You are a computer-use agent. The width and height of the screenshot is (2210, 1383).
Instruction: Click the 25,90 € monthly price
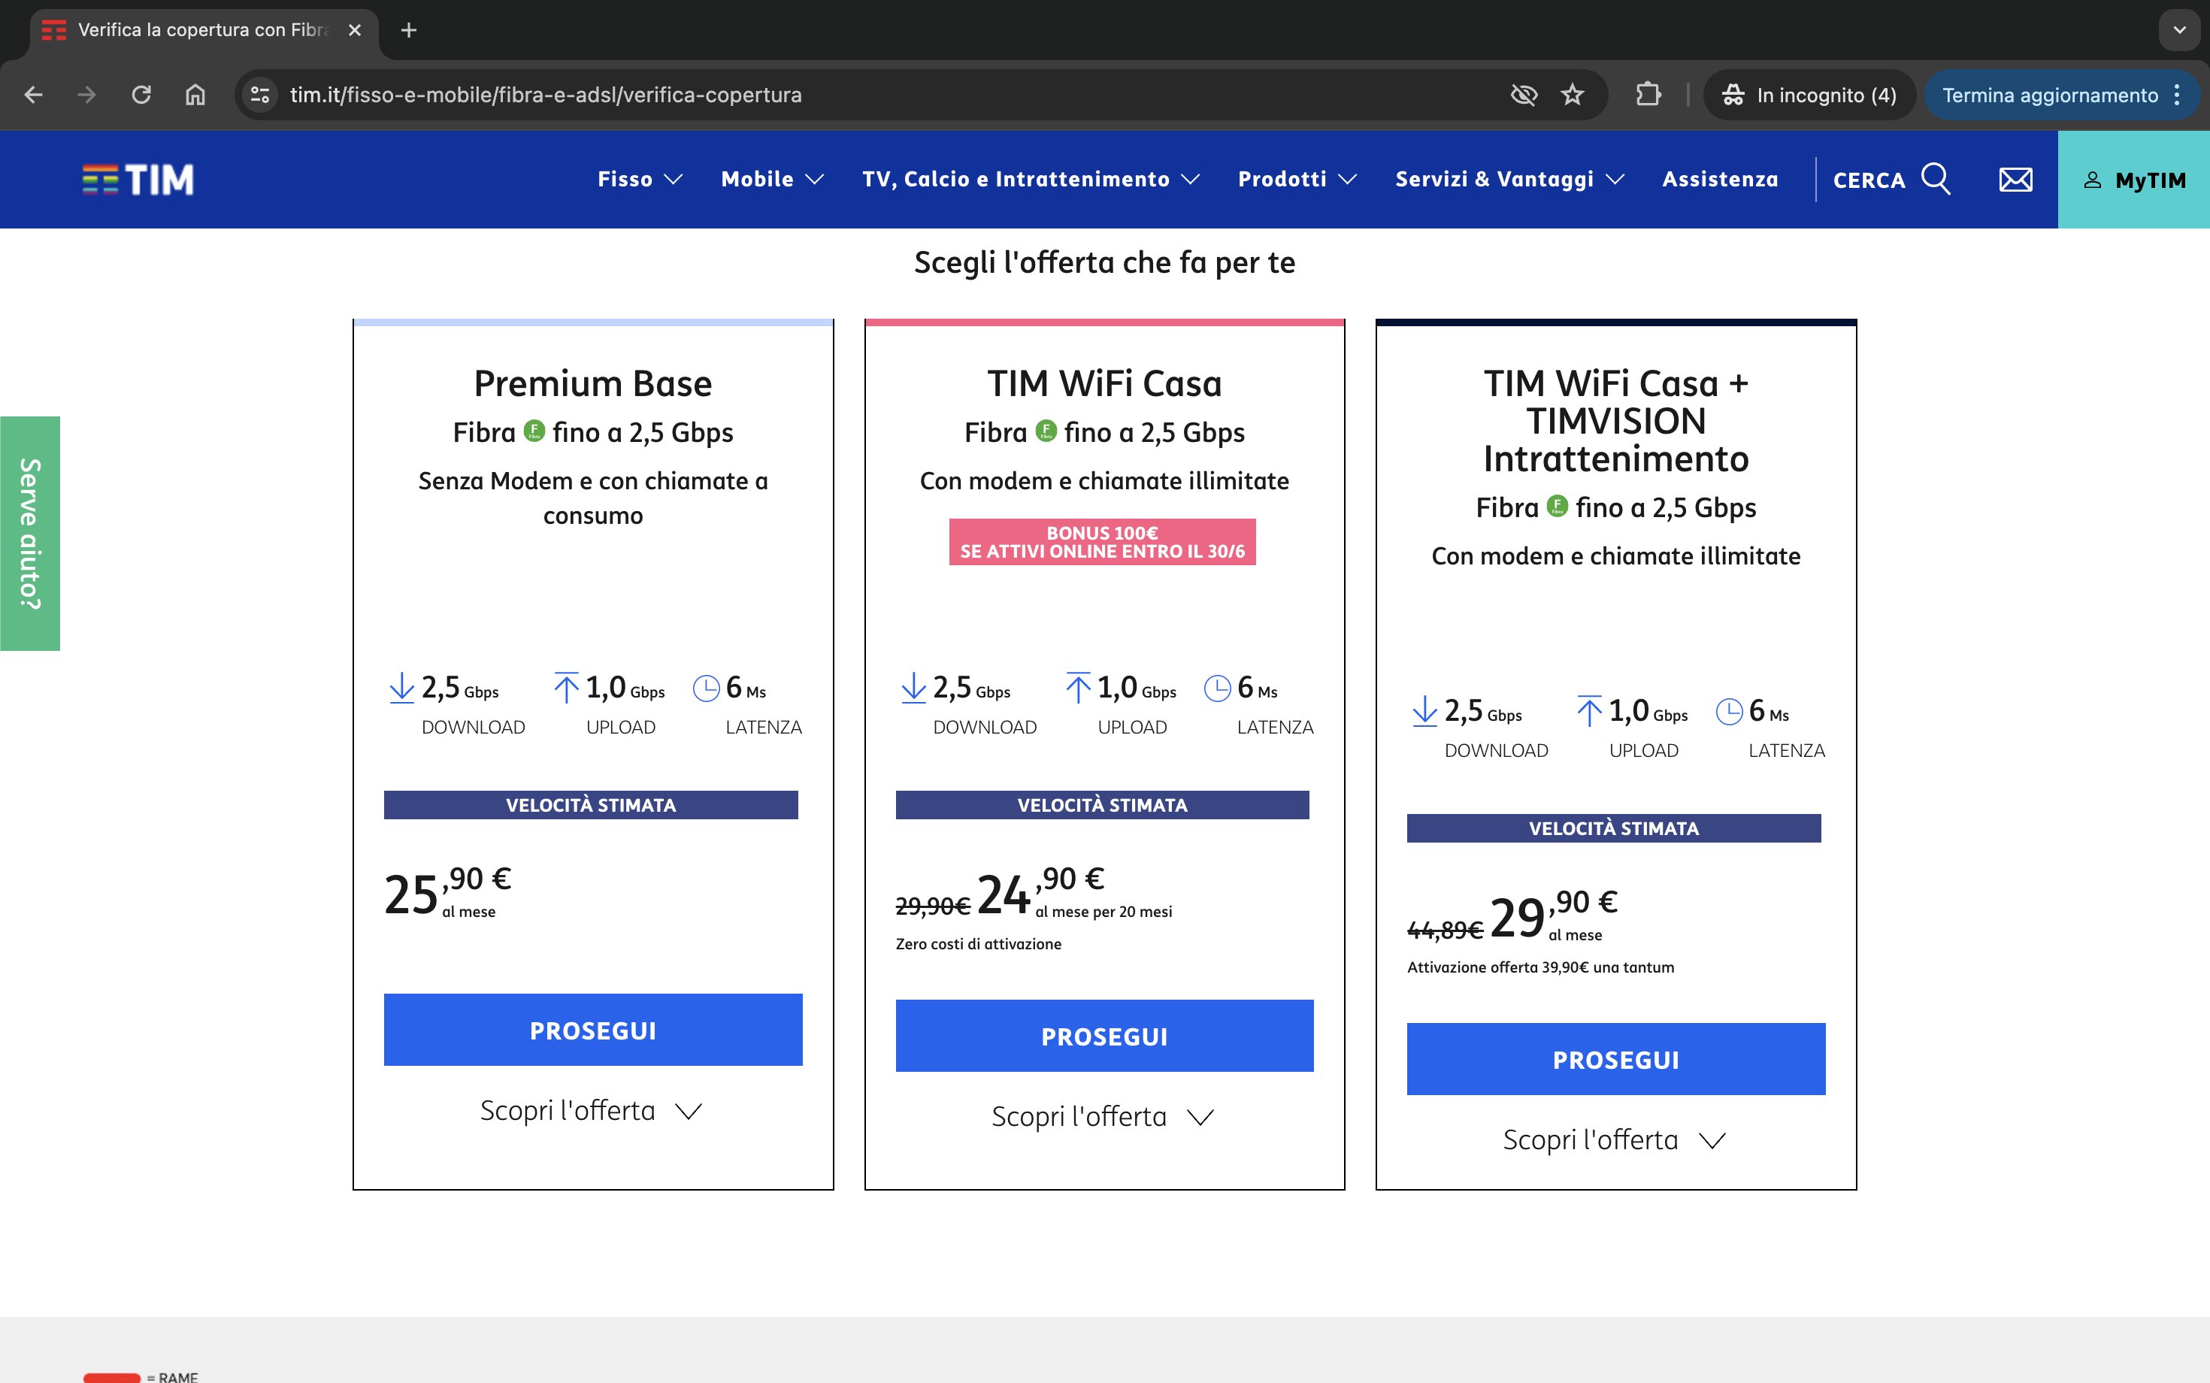[448, 893]
